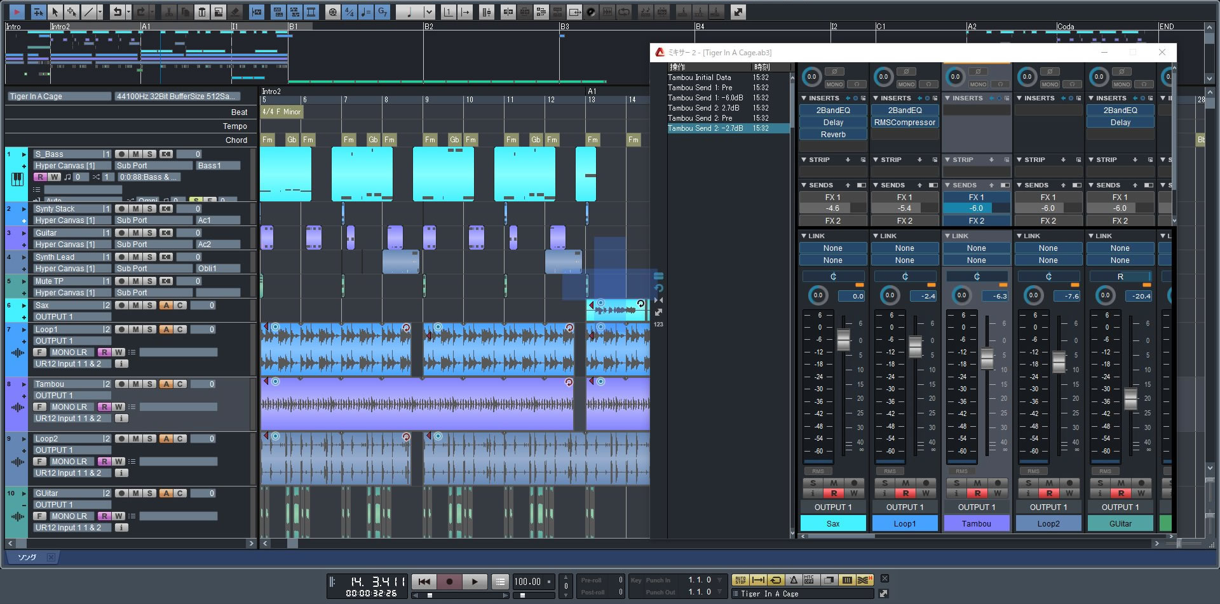Screen dimensions: 1220x604
Task: Toggle the loop playback icon in transport
Action: click(775, 580)
